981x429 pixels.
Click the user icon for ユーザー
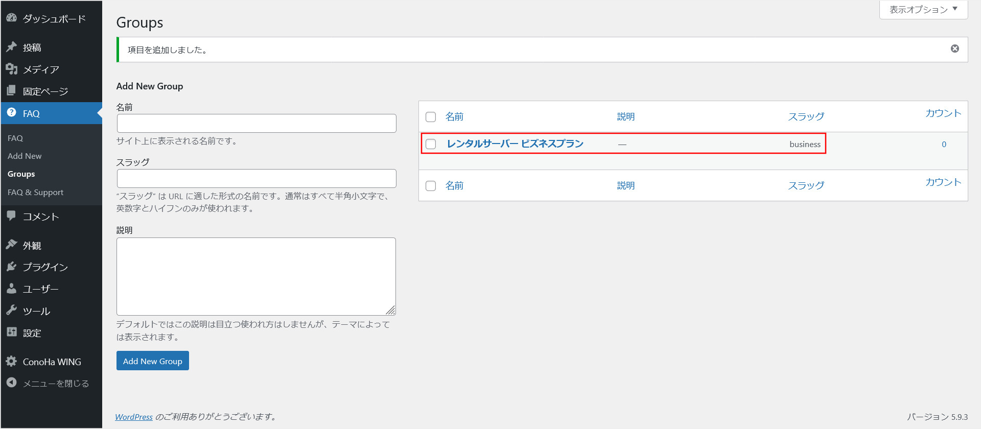11,289
